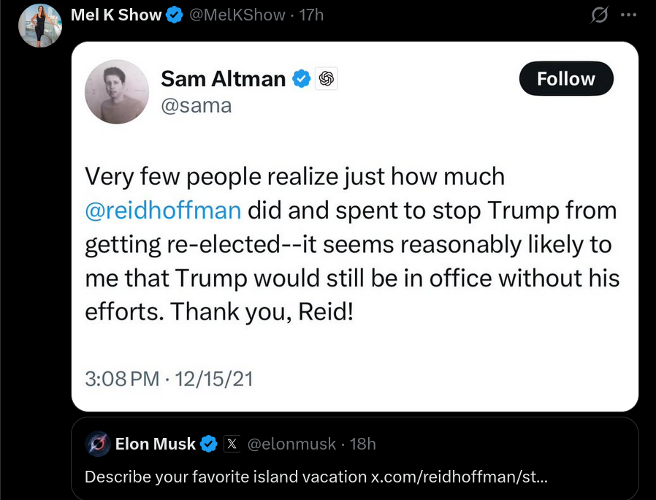Open the @sama handle

point(197,105)
